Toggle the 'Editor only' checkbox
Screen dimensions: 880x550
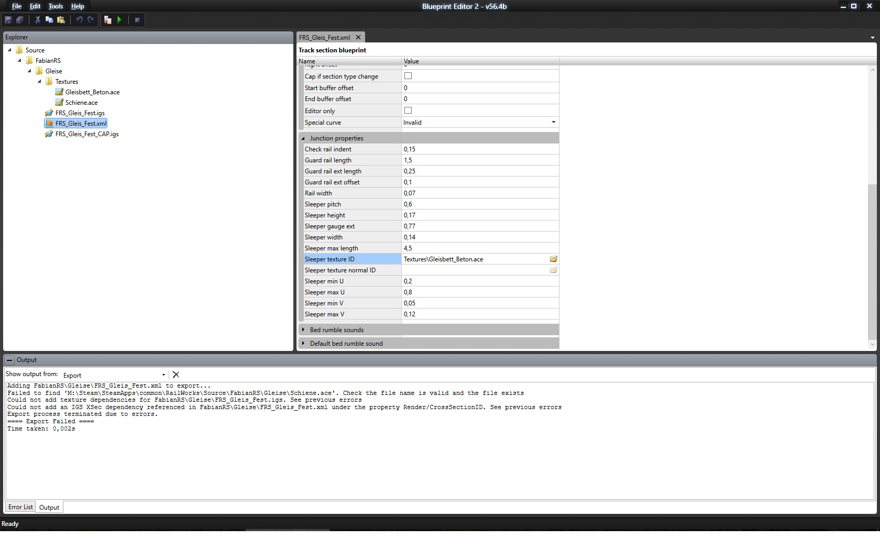408,111
